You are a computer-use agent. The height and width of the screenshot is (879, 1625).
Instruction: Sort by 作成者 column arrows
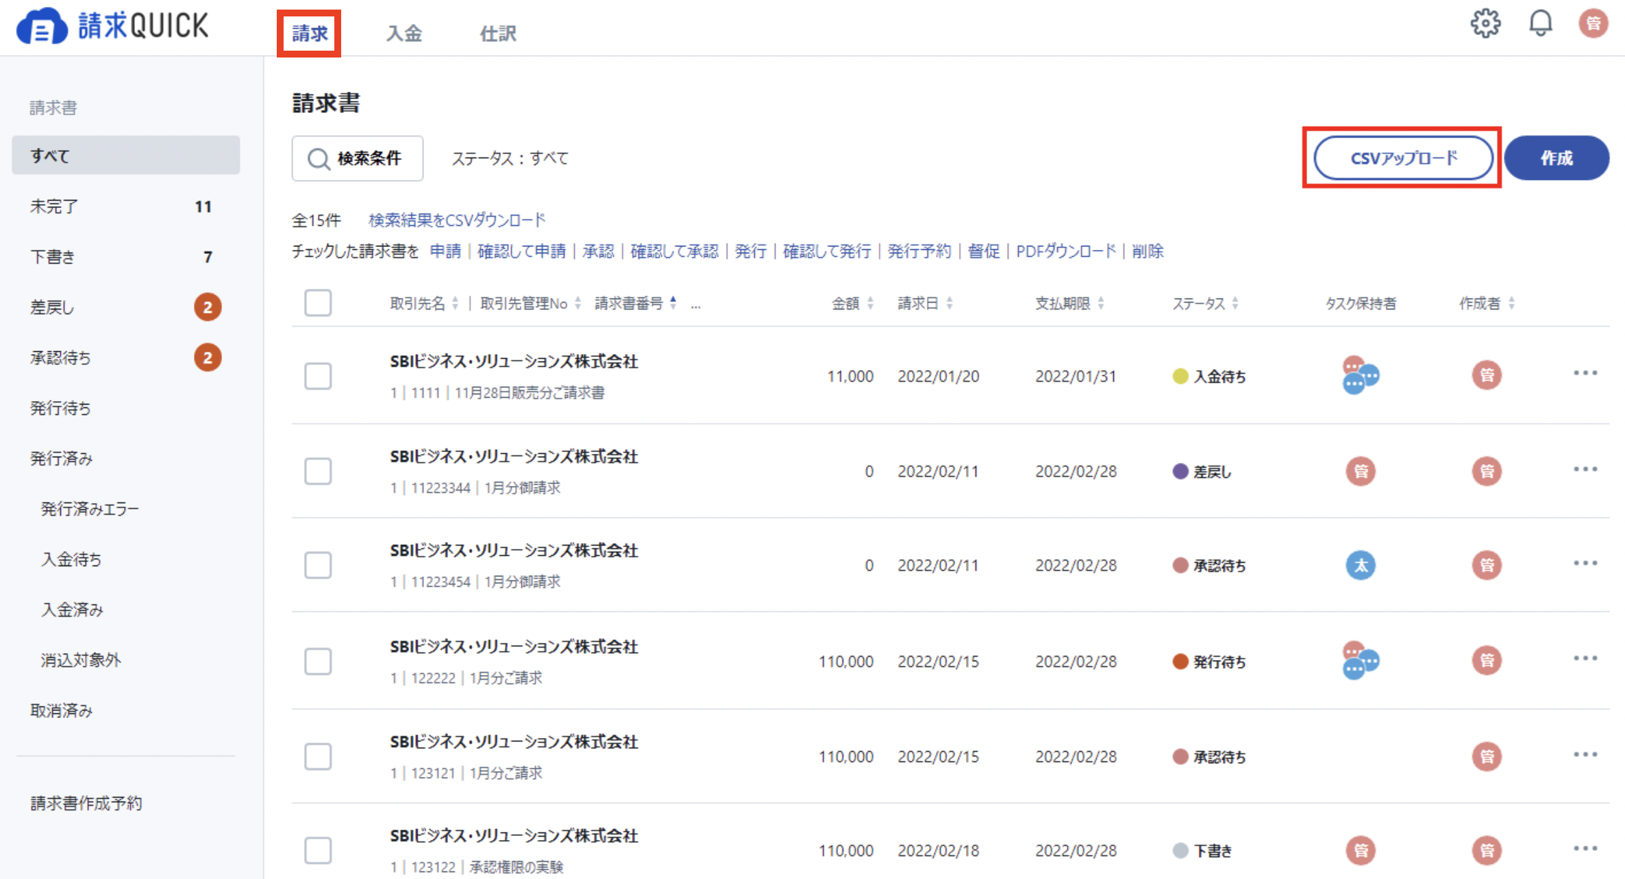(x=1511, y=303)
